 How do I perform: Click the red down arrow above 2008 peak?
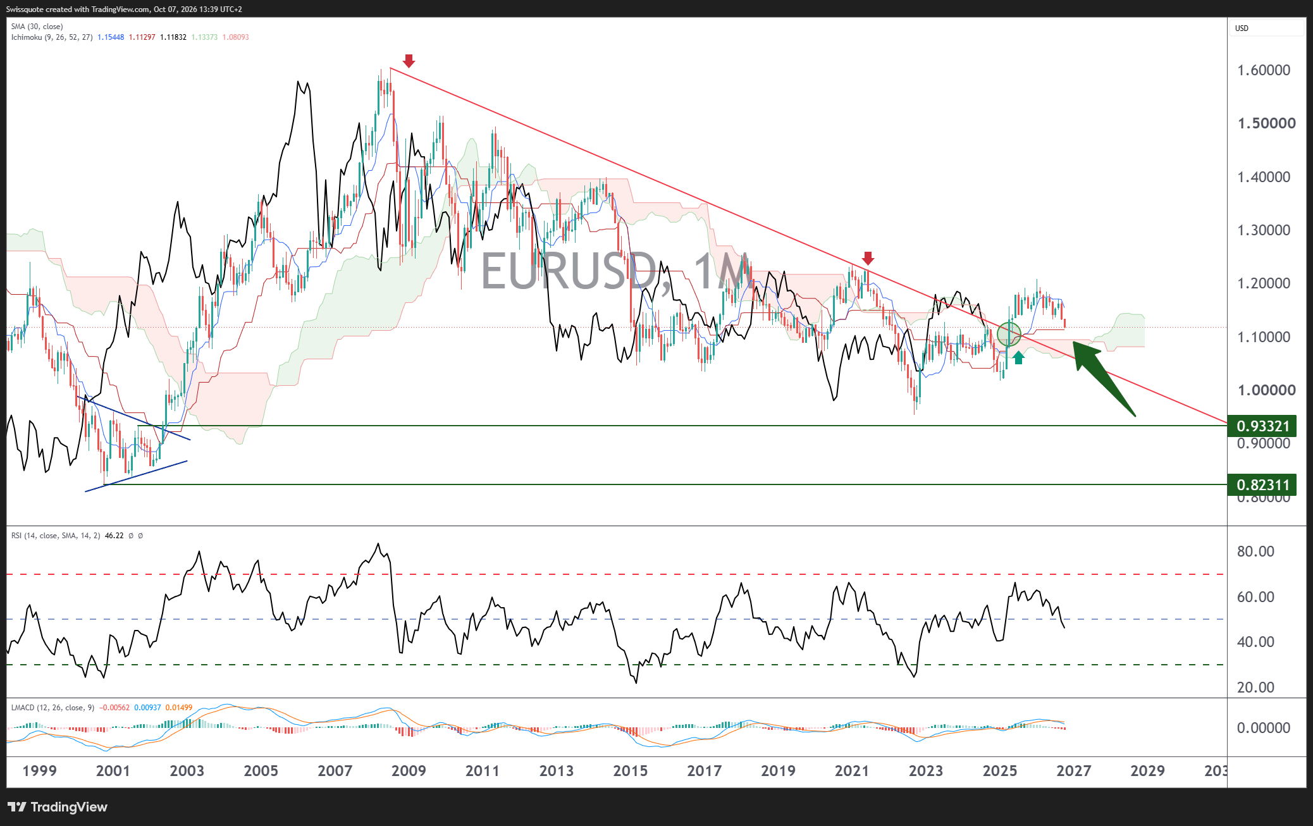tap(409, 61)
